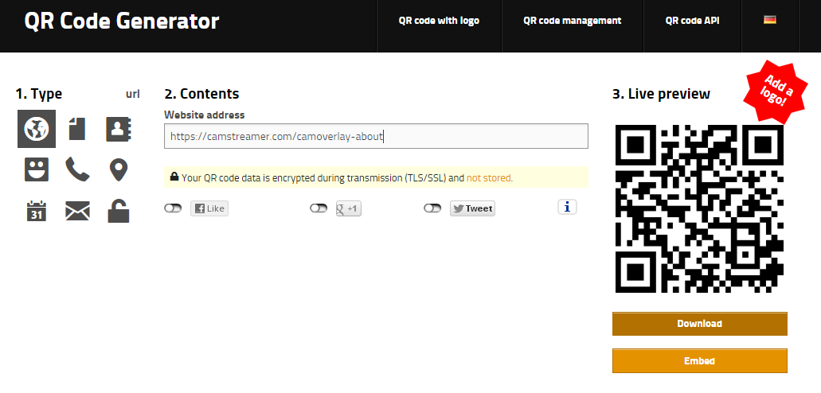The height and width of the screenshot is (393, 821).
Task: Click the info icon beside Tweet
Action: point(567,207)
